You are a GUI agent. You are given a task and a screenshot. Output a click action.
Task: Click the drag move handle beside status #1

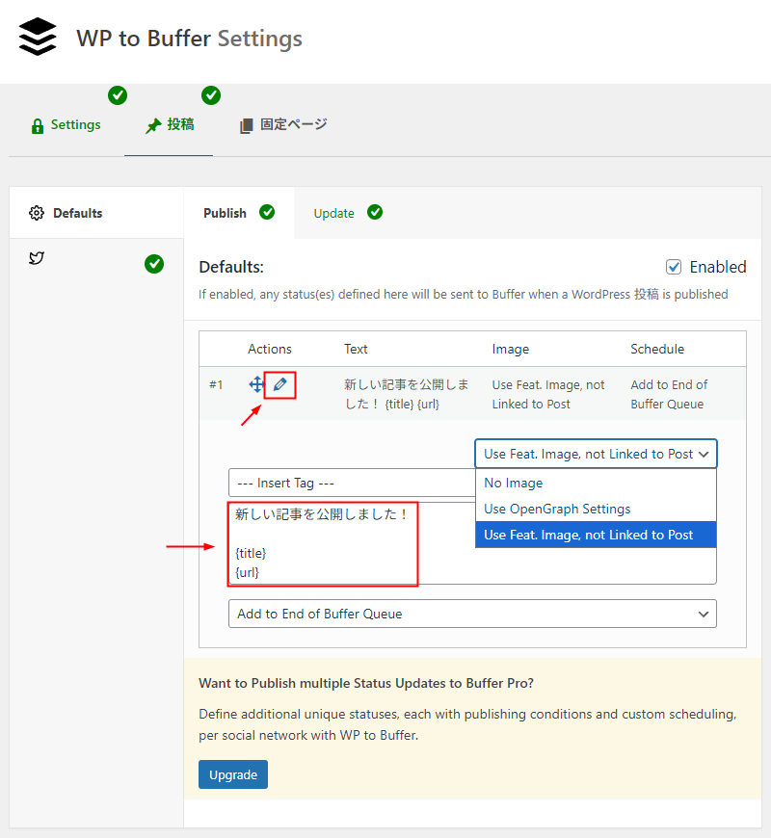(x=255, y=384)
